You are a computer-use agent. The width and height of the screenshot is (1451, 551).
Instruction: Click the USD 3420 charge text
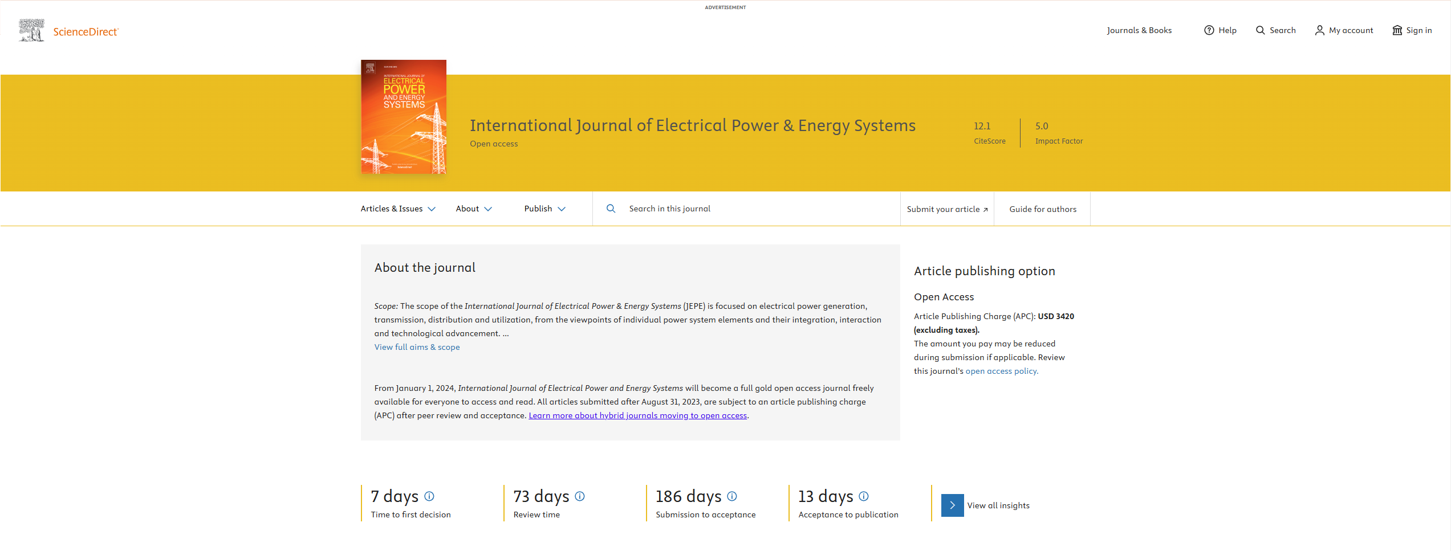pyautogui.click(x=1055, y=316)
